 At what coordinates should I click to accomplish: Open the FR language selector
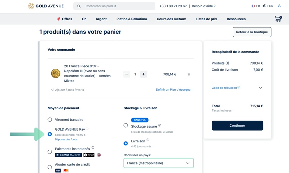point(256,6)
